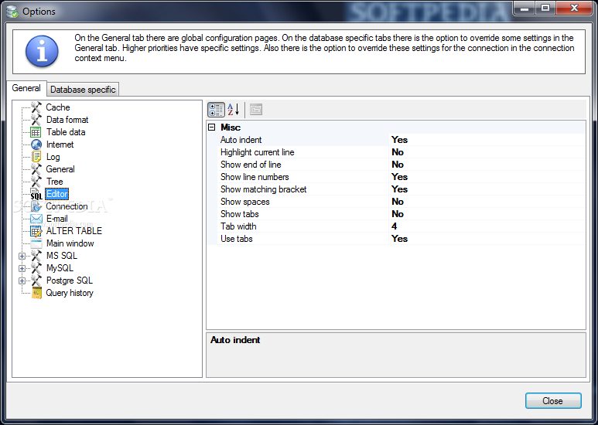Select the Cache tree item
This screenshot has height=425, width=598.
[58, 107]
